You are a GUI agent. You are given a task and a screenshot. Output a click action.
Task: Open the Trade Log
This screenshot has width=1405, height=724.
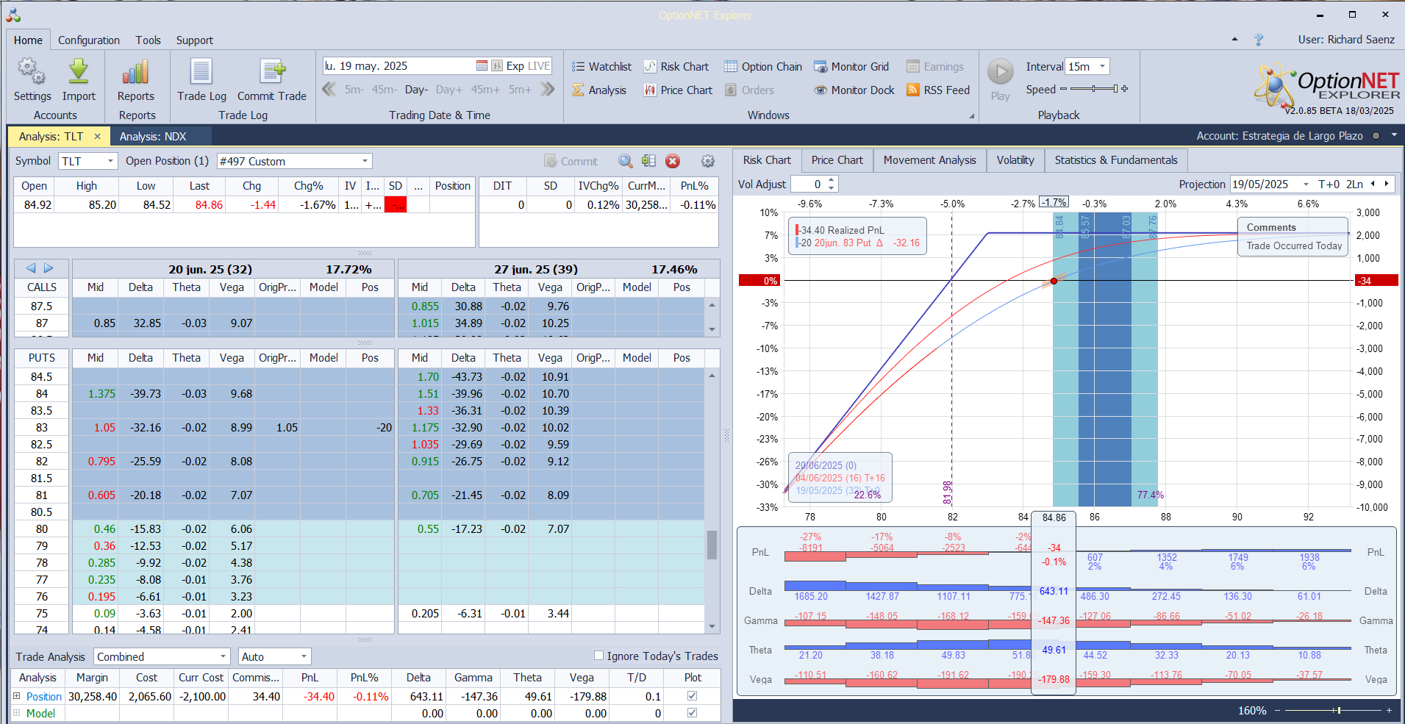[x=201, y=79]
